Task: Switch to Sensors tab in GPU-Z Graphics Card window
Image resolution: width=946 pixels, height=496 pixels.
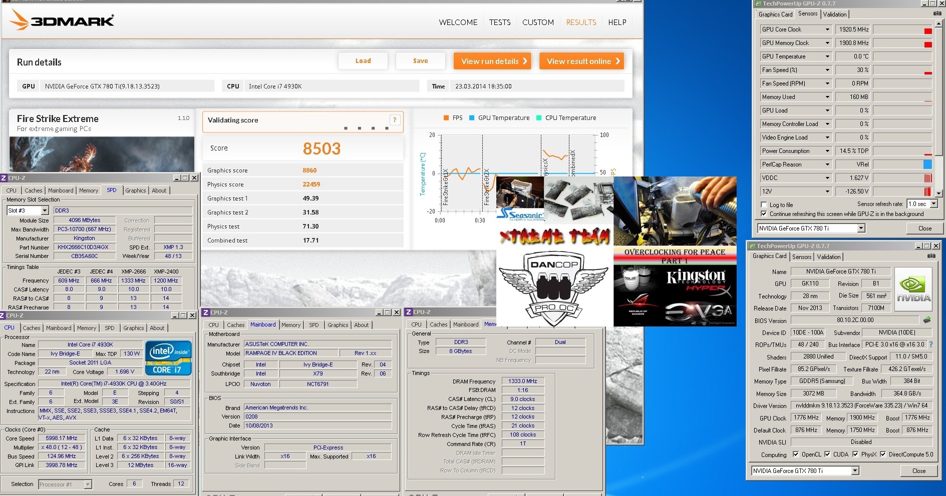Action: [802, 257]
